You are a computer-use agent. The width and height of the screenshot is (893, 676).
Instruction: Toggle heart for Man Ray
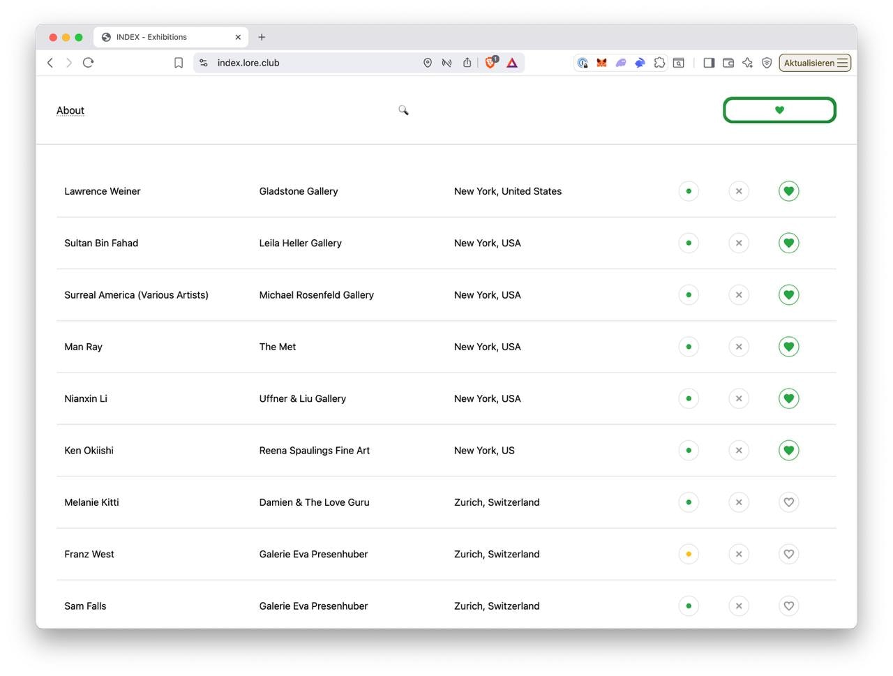click(x=789, y=347)
